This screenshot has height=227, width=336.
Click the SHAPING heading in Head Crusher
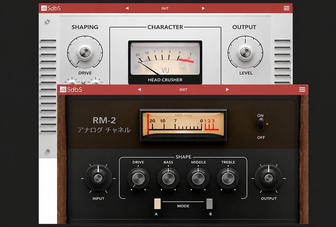pos(85,27)
